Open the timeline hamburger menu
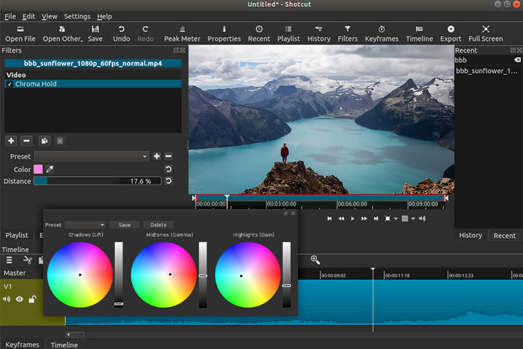 (x=9, y=260)
